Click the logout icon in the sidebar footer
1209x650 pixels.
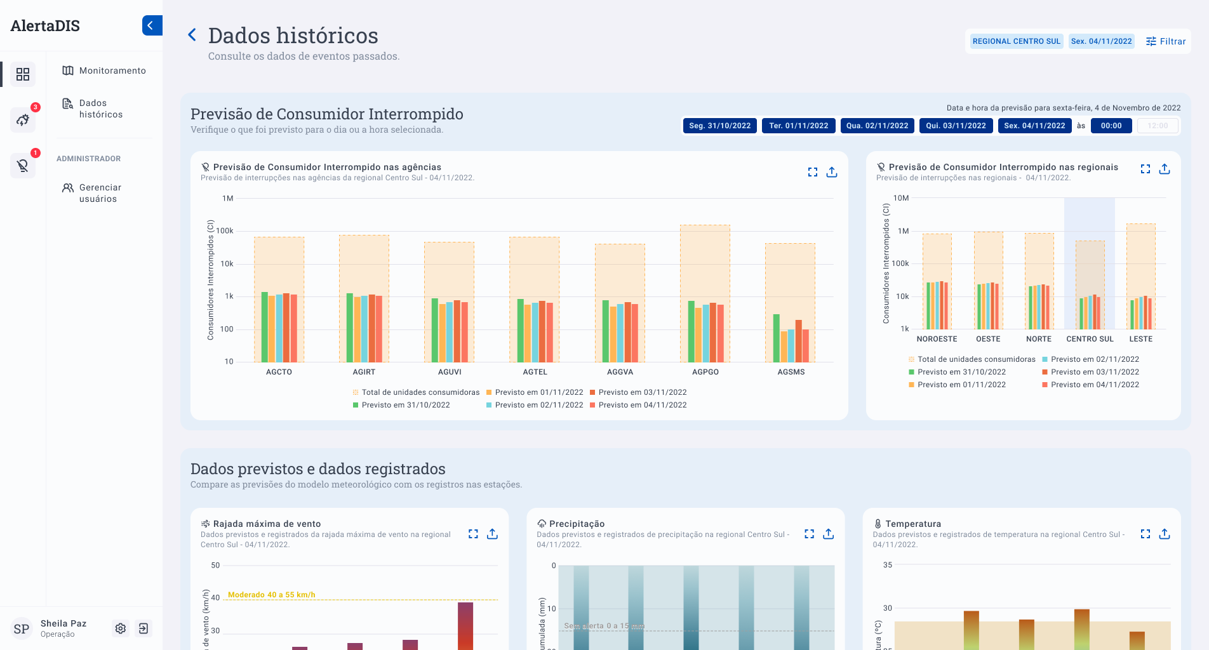(144, 628)
